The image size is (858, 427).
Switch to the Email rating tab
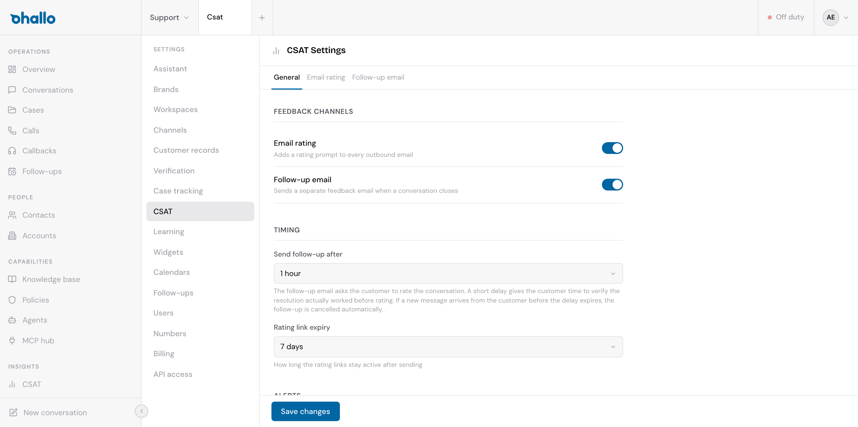pos(326,77)
